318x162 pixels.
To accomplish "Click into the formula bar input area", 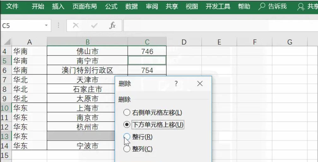I will [221, 26].
